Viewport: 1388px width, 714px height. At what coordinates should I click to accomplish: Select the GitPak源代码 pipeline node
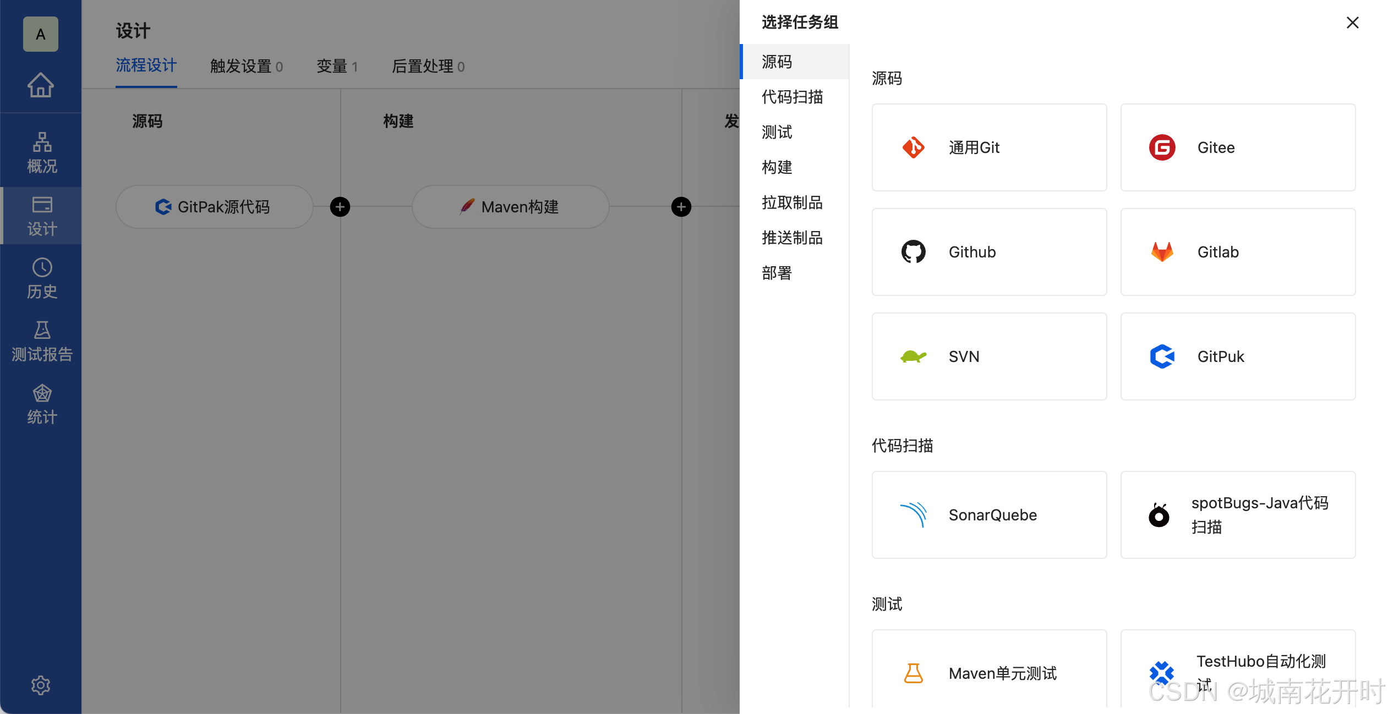pos(214,207)
